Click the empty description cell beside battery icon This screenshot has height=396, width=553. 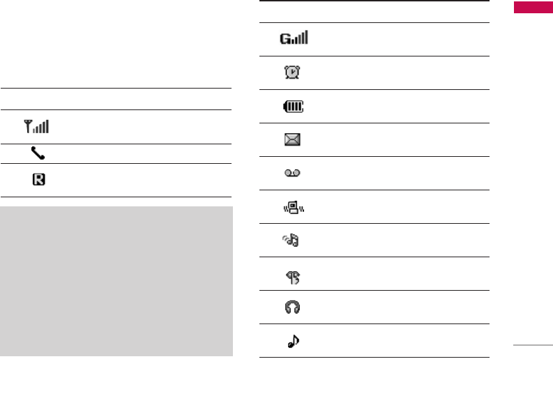tap(397, 107)
